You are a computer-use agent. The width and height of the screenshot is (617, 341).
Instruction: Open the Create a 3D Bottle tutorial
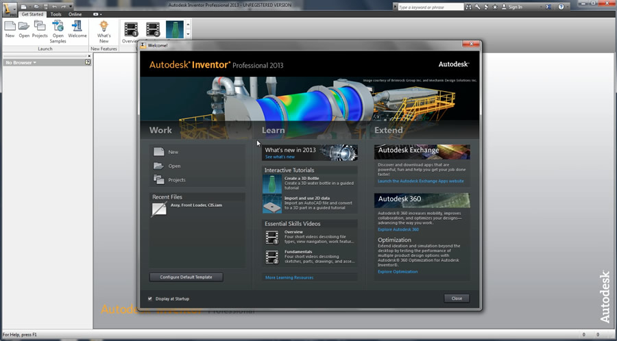click(310, 183)
